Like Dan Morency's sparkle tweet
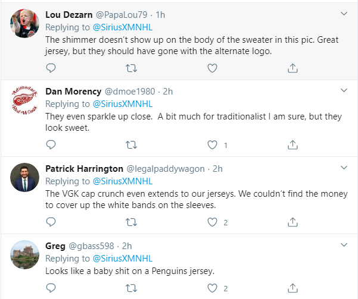 211,144
